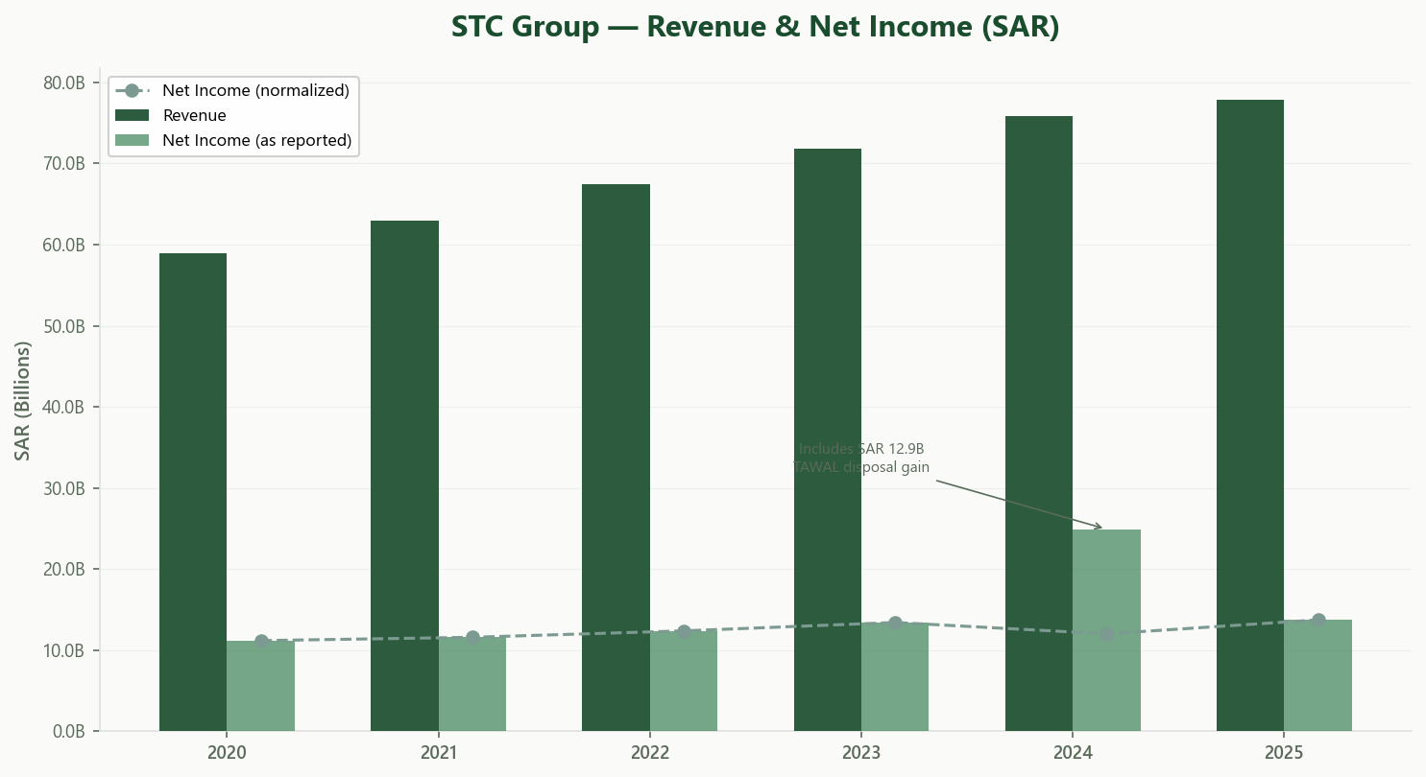Click the 2022 x-axis label

[650, 753]
